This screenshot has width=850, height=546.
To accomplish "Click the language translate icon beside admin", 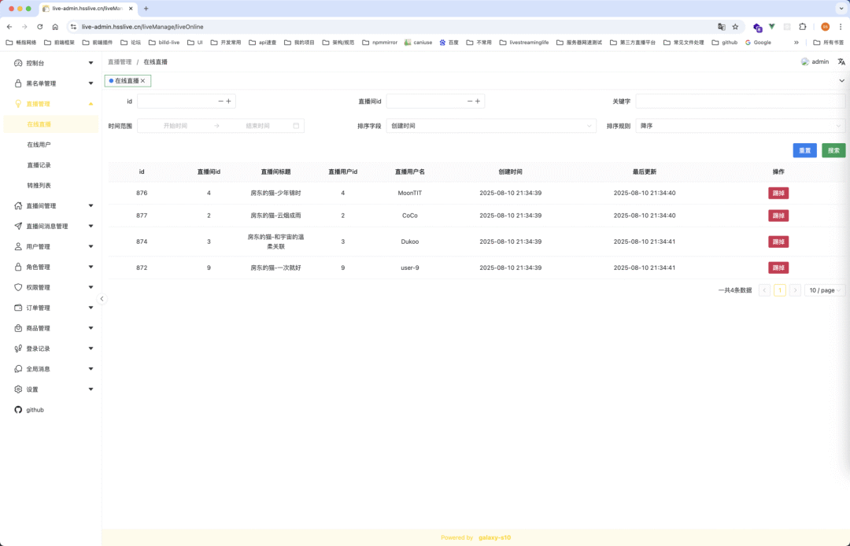I will pyautogui.click(x=841, y=61).
